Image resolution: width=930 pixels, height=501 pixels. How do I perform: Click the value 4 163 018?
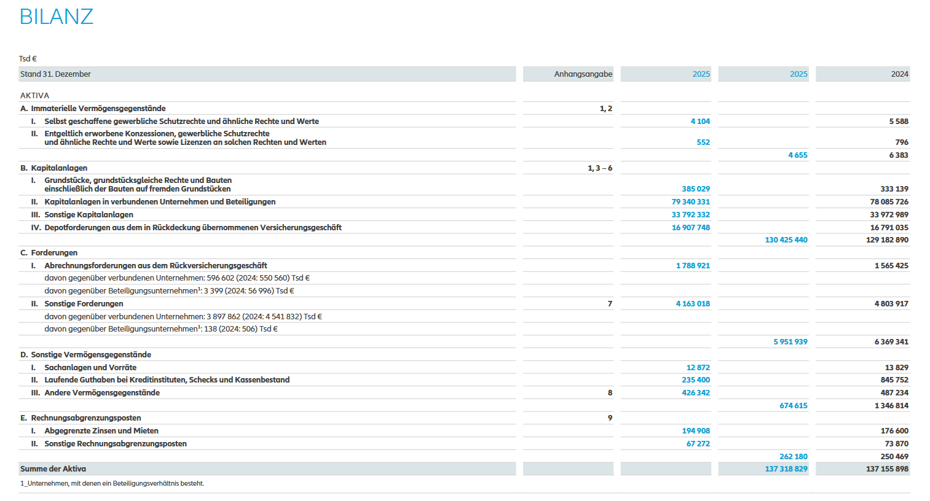693,303
